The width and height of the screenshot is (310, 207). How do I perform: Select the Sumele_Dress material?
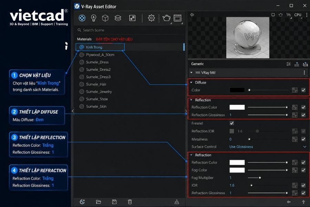pyautogui.click(x=97, y=62)
